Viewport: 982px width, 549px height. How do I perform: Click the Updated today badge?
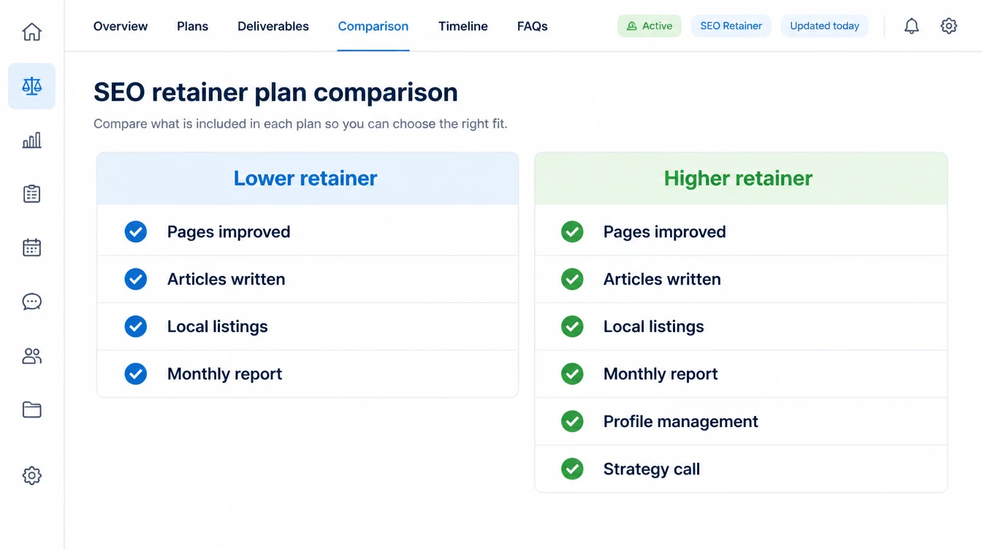(x=824, y=26)
